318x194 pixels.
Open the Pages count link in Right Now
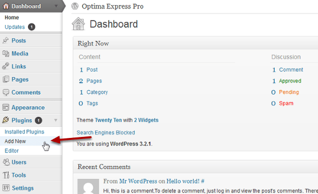94,81
